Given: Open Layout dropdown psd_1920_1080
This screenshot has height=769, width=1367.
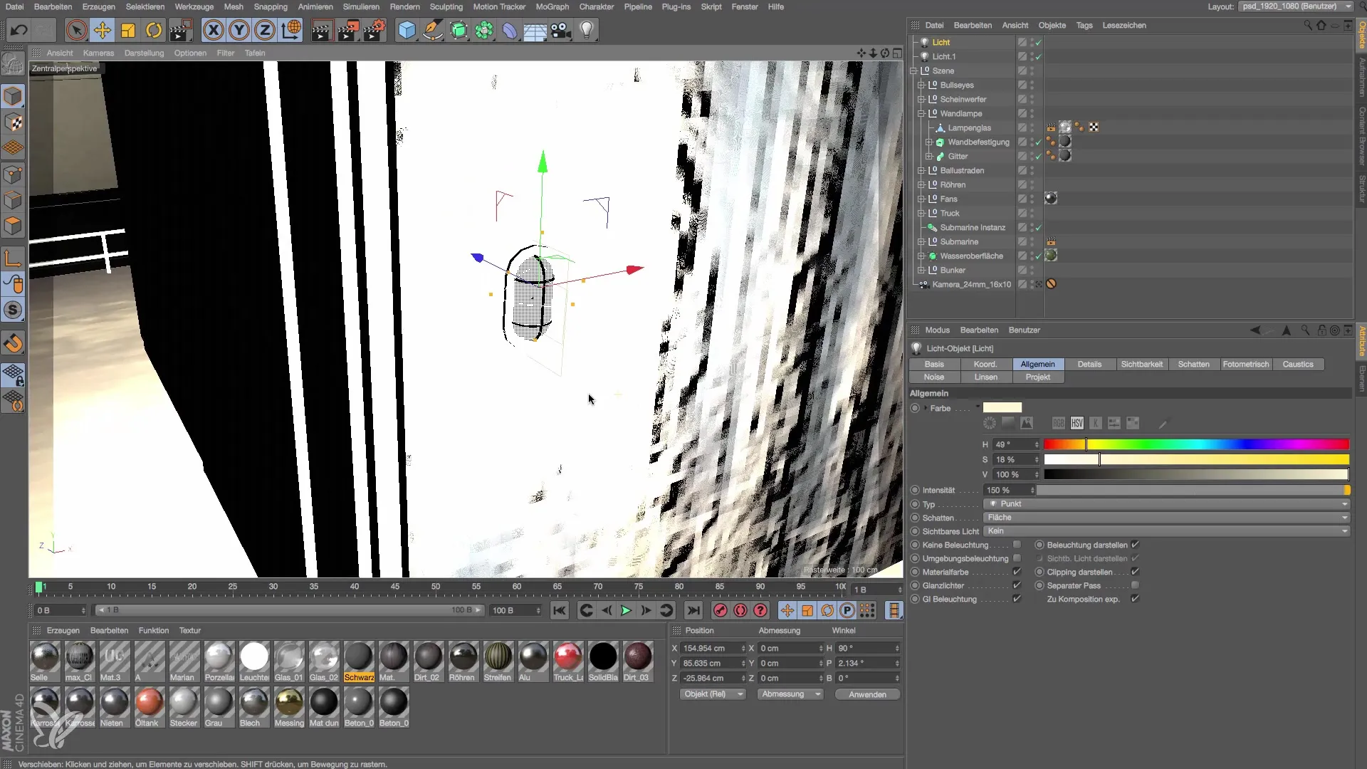Looking at the screenshot, I should [x=1296, y=6].
